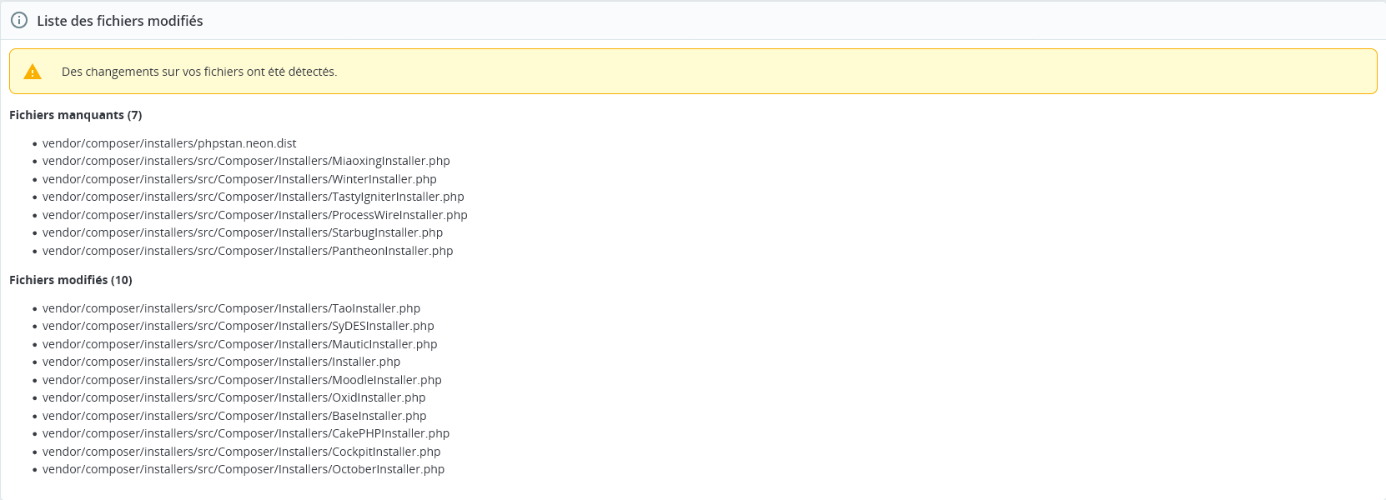The height and width of the screenshot is (500, 1386).
Task: Select the TastyIgniterInstaller.php entry
Action: [254, 197]
